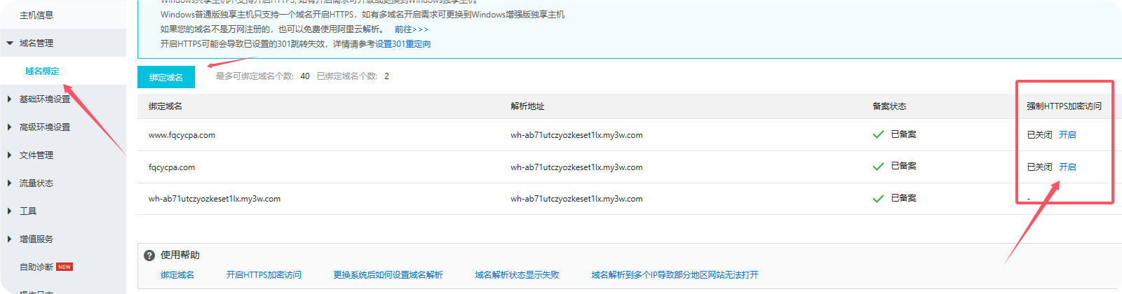Click the green check icon for fqcycpa.com row
This screenshot has height=294, width=1122.
click(878, 167)
